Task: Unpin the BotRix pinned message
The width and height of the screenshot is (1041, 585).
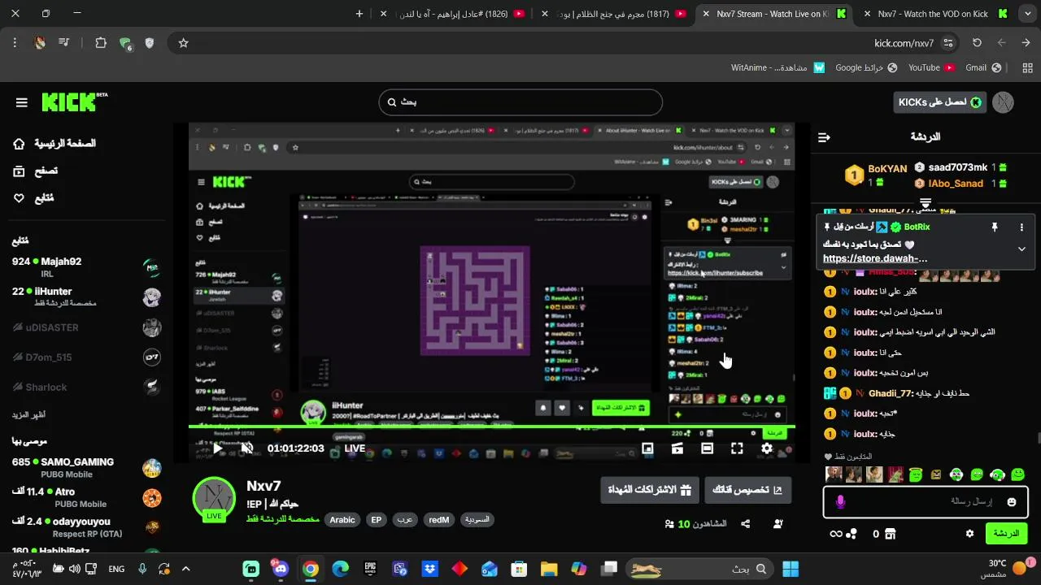Action: click(x=994, y=227)
